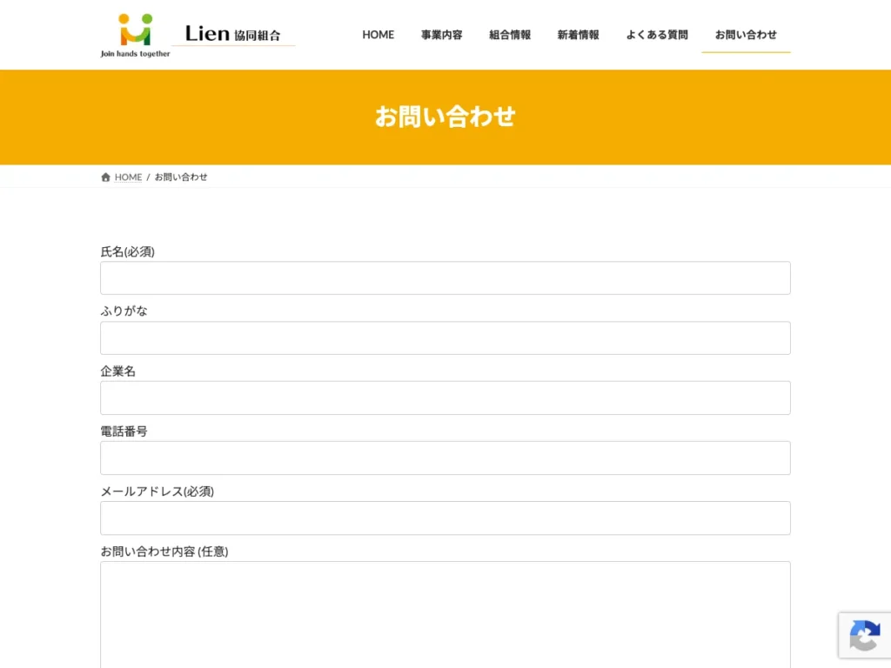Open the 事業内容 menu item
The width and height of the screenshot is (891, 668).
coord(441,35)
